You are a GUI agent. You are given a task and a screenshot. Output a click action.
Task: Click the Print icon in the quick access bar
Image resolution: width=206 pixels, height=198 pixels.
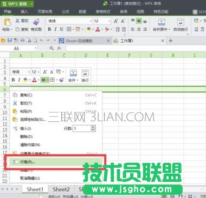tap(22, 41)
